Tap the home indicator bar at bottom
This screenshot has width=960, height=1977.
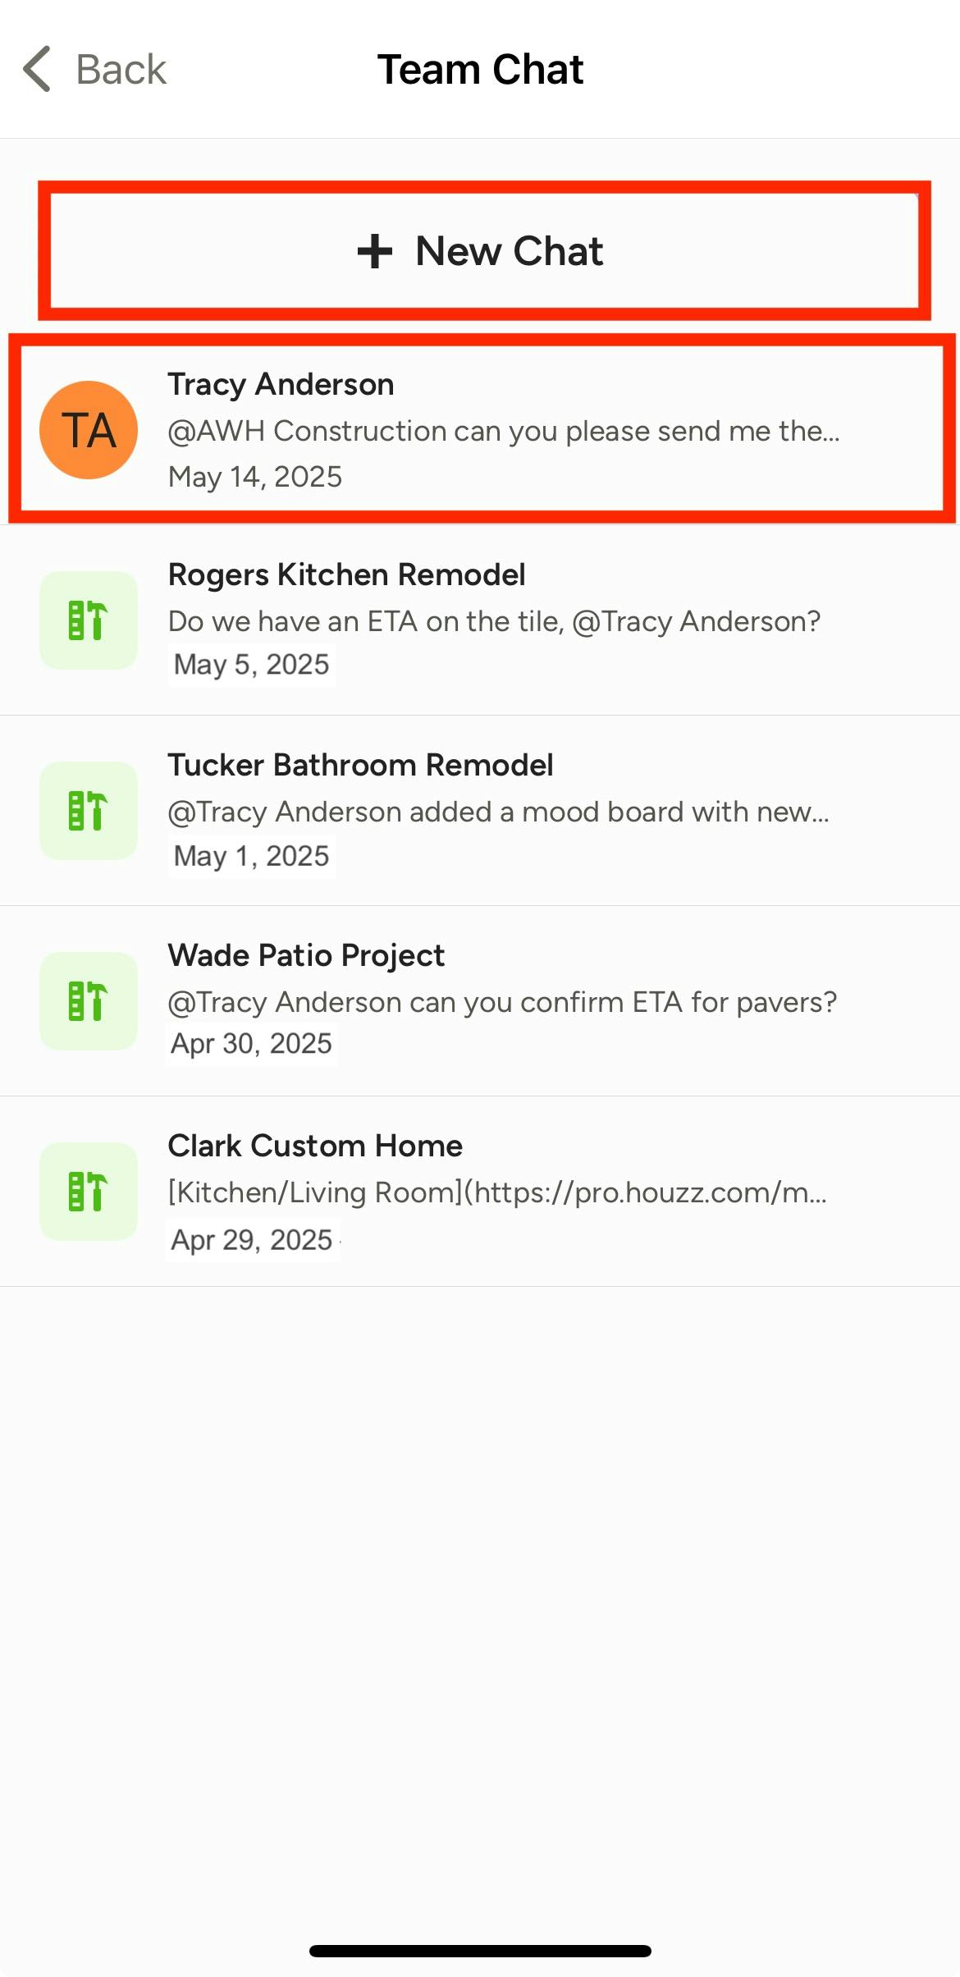(x=480, y=1949)
